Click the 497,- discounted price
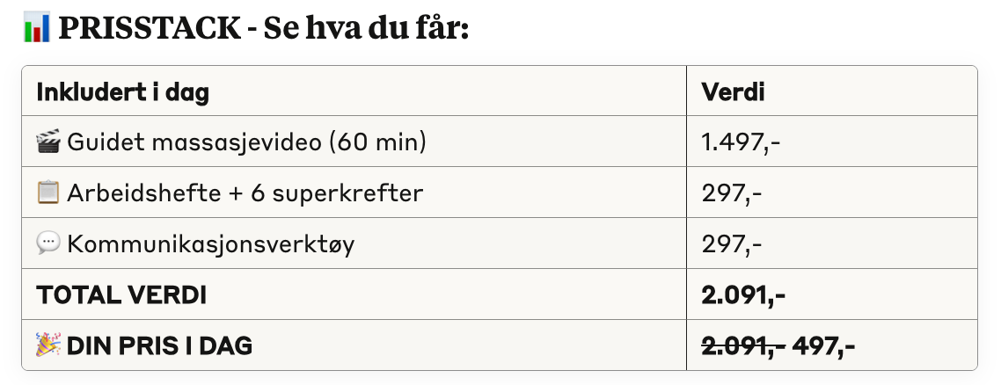1001x385 pixels. (823, 345)
